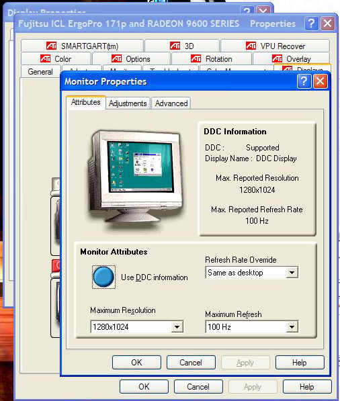The image size is (340, 401).
Task: Click the ATI icon on Color tab
Action: point(45,58)
